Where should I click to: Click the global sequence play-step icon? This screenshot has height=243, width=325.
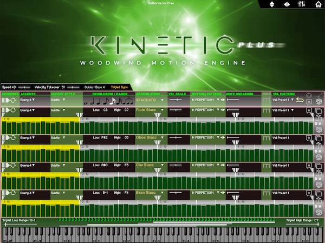pyautogui.click(x=5, y=100)
